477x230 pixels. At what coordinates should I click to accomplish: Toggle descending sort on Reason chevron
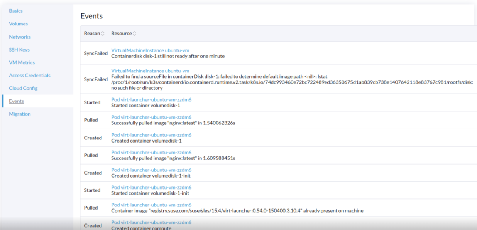pyautogui.click(x=103, y=33)
